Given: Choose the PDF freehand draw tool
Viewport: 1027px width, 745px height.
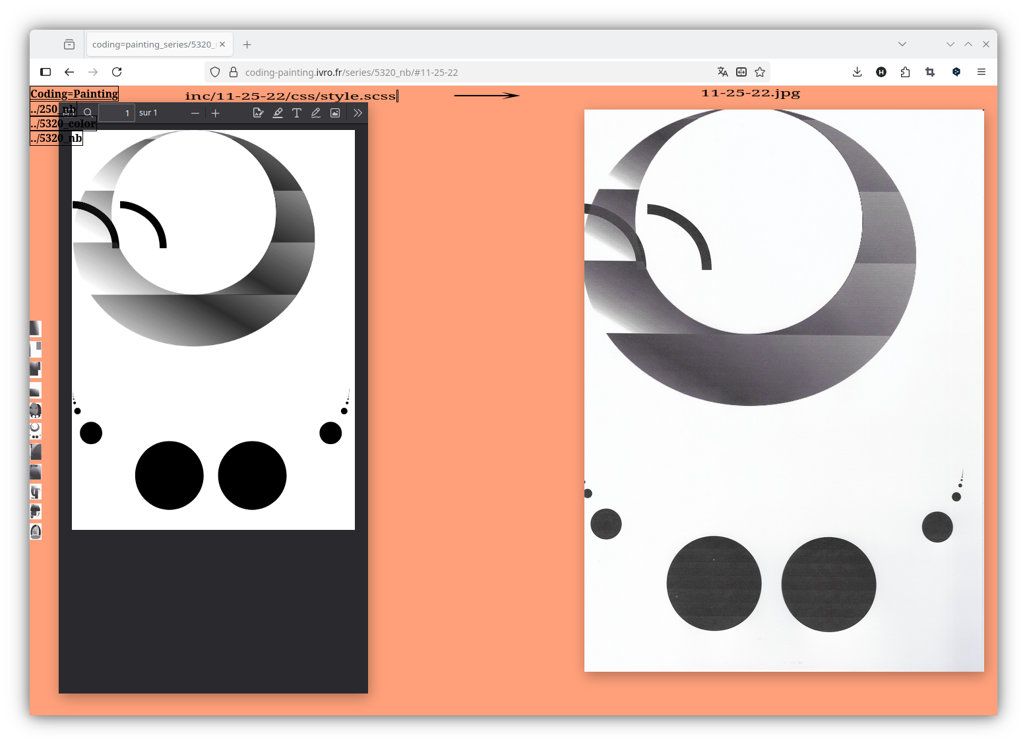Looking at the screenshot, I should point(316,113).
